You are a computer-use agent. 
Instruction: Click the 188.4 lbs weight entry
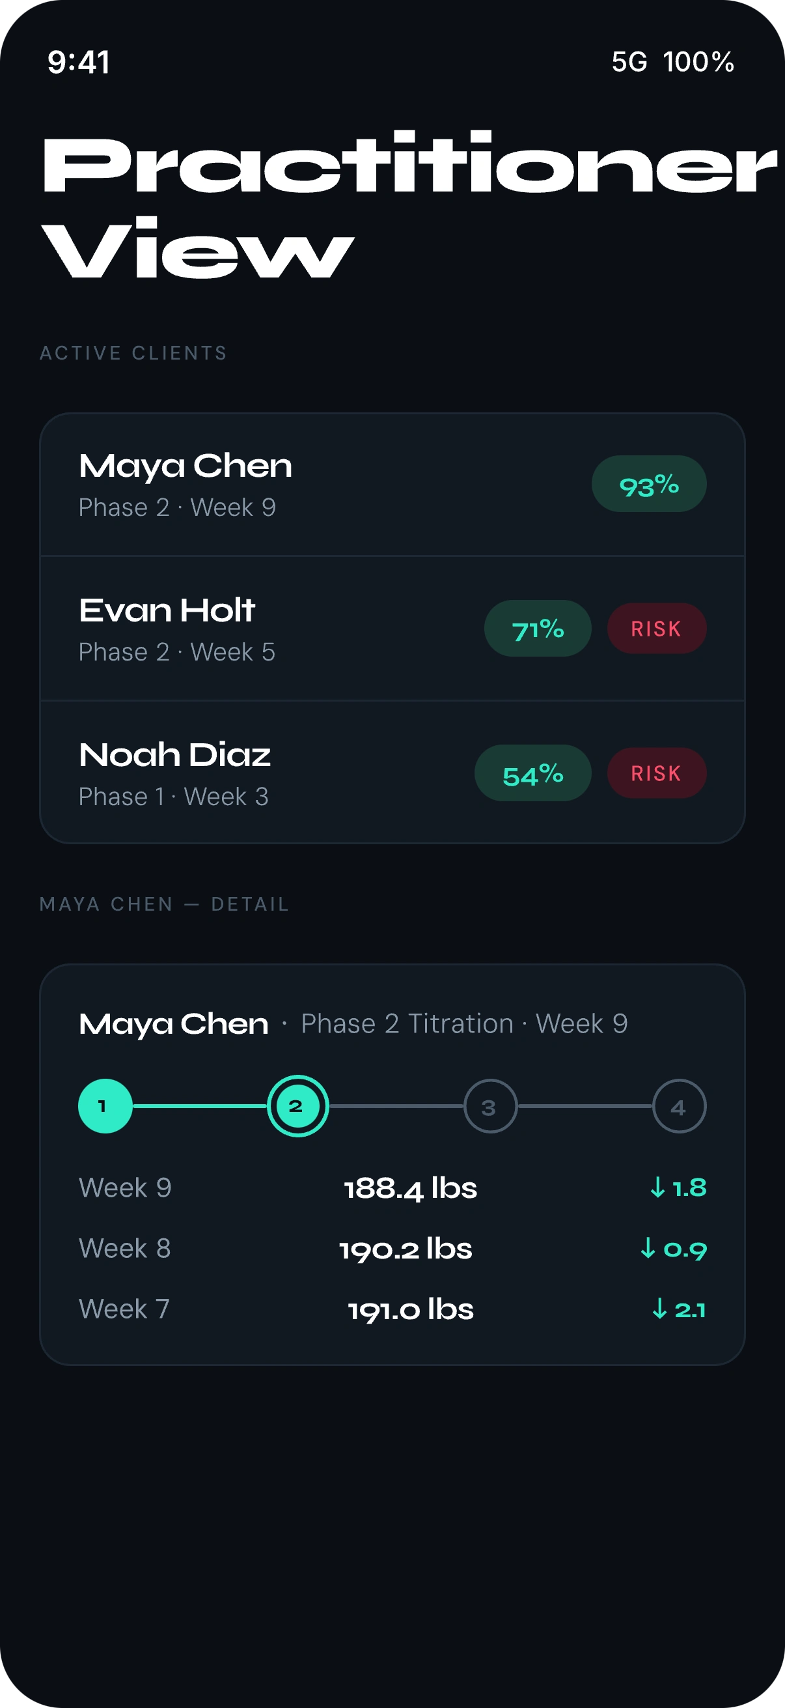coord(410,1188)
